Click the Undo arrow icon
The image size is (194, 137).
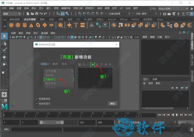coord(41,14)
